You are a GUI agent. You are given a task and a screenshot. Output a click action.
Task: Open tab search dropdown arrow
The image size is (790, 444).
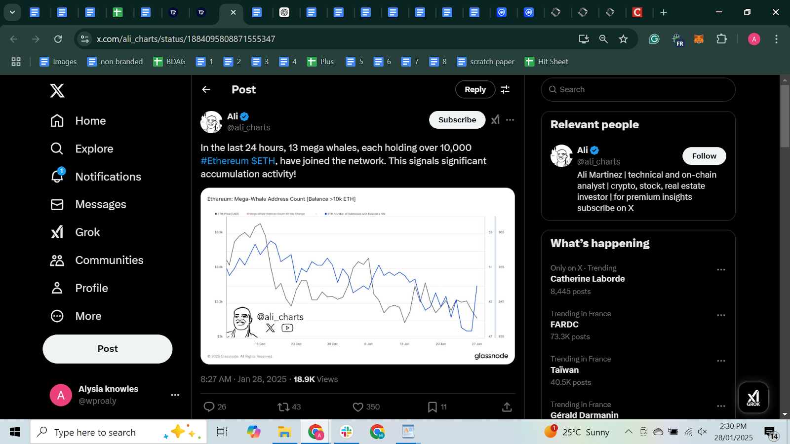[12, 12]
